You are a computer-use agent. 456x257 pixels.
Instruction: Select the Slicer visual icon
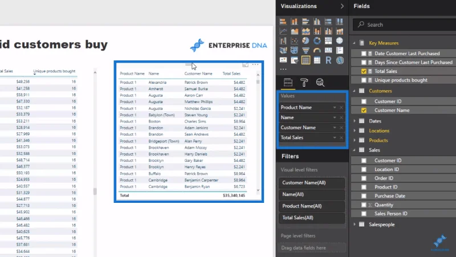click(294, 60)
